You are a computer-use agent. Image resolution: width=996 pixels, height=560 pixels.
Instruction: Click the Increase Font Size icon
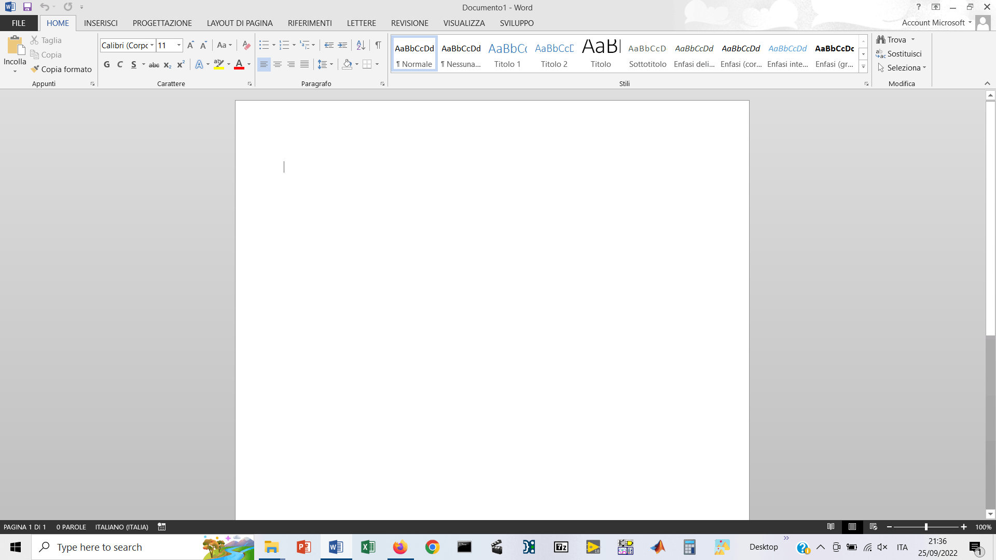(x=190, y=46)
